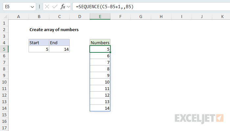Select row 2 header
230x131 pixels.
(x=4, y=30)
